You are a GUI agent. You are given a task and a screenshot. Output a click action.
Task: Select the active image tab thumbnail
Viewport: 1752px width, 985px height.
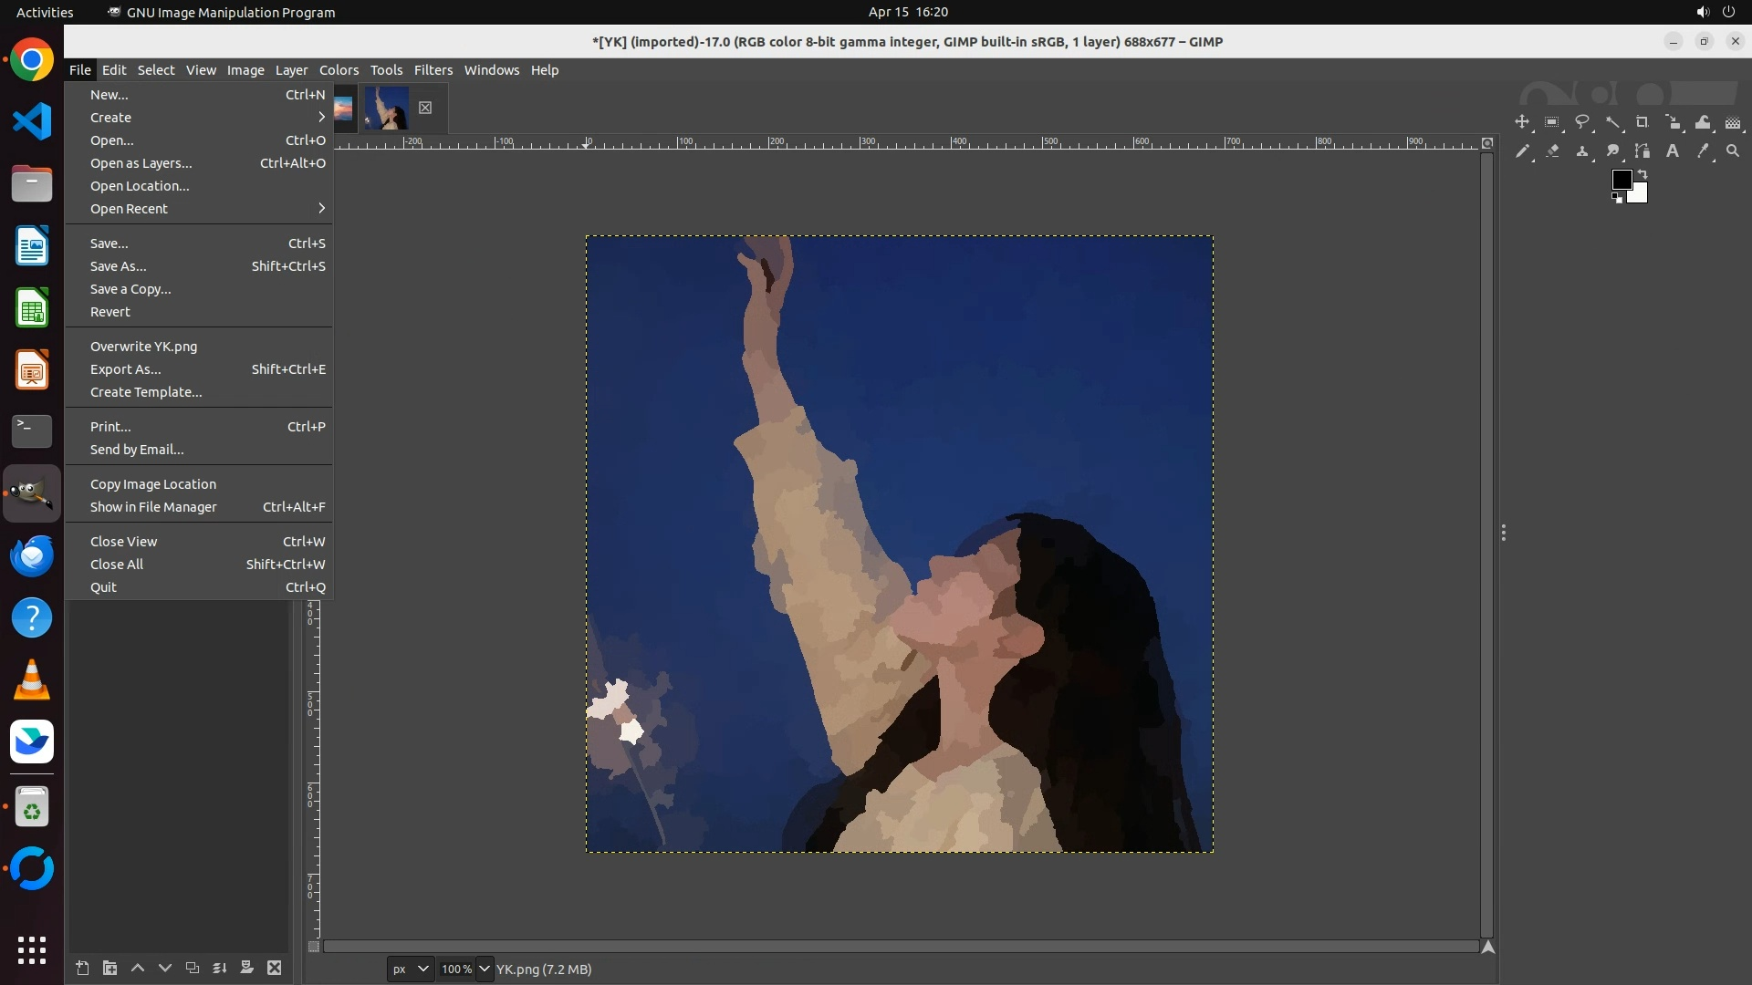click(x=386, y=108)
